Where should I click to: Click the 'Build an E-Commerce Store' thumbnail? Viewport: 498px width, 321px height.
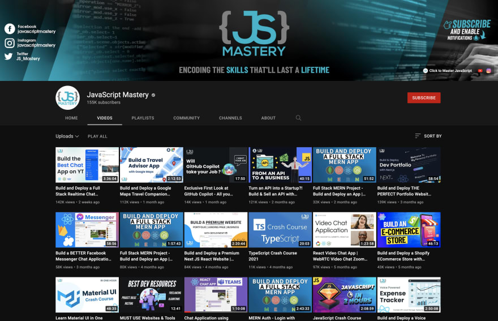coord(409,230)
